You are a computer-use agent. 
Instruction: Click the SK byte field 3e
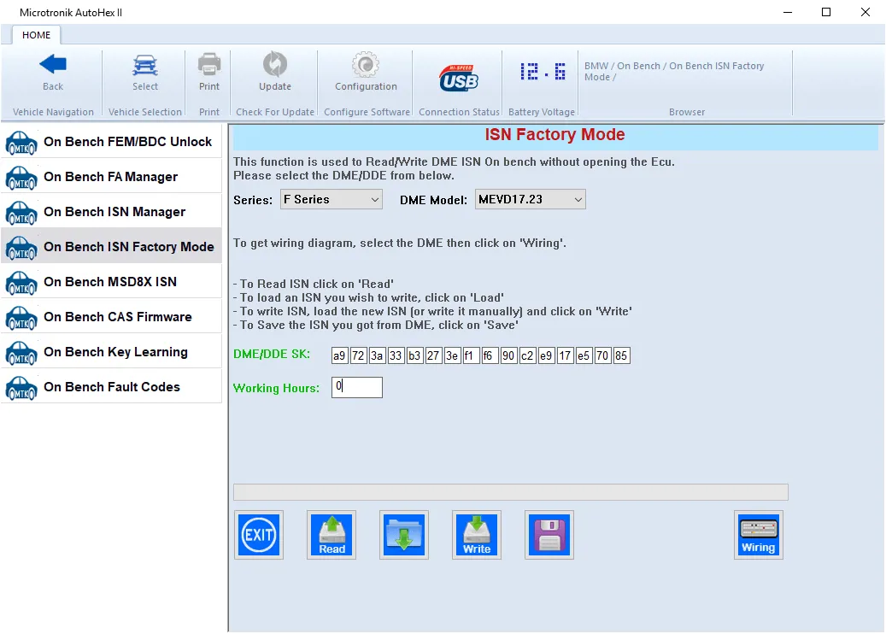452,355
